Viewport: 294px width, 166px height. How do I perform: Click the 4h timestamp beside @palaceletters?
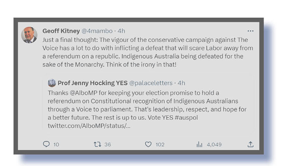click(181, 83)
